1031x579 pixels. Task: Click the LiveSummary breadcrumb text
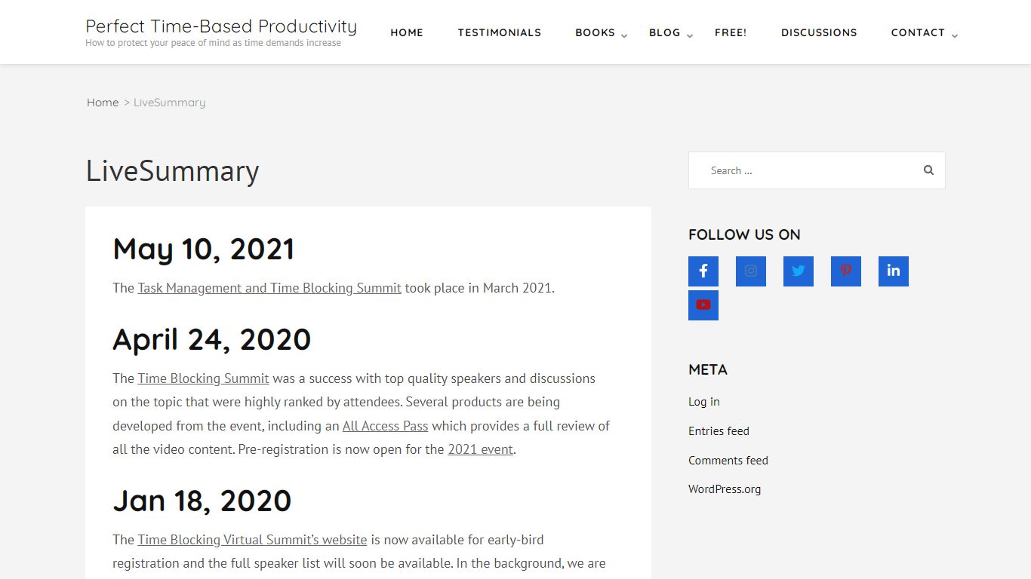169,103
